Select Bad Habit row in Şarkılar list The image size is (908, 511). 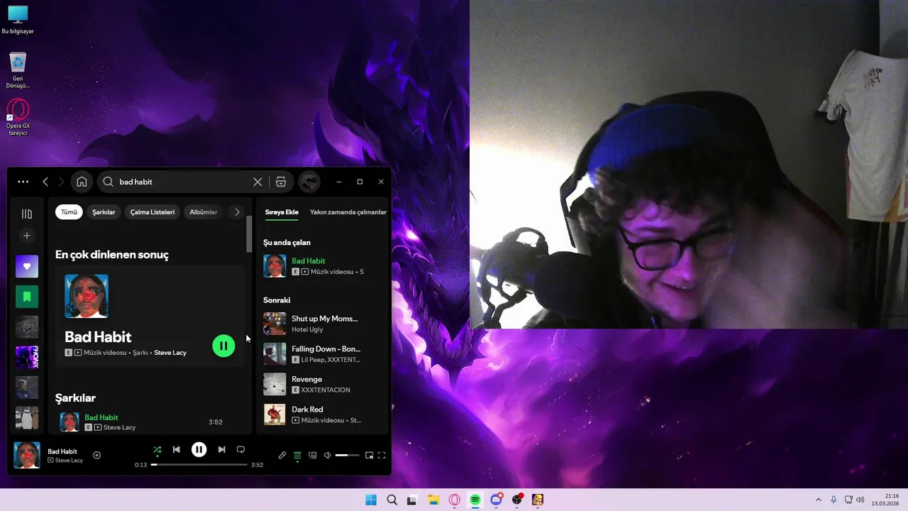[150, 422]
